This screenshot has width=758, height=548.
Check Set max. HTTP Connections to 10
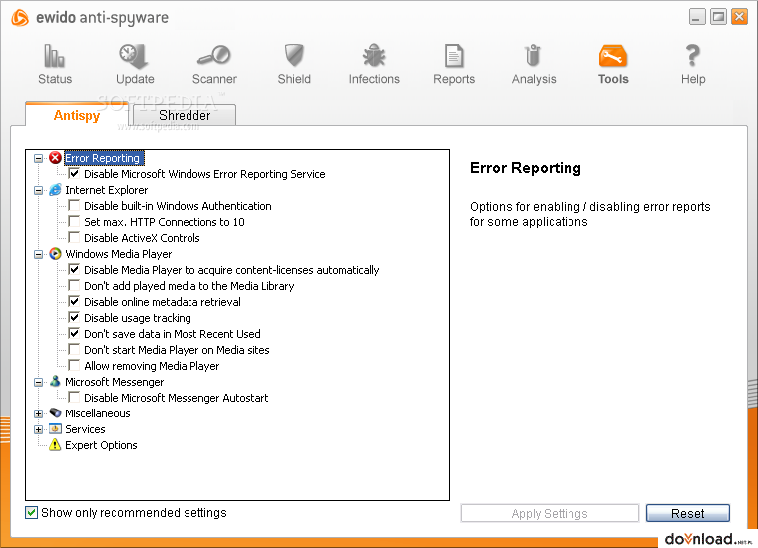tap(74, 221)
